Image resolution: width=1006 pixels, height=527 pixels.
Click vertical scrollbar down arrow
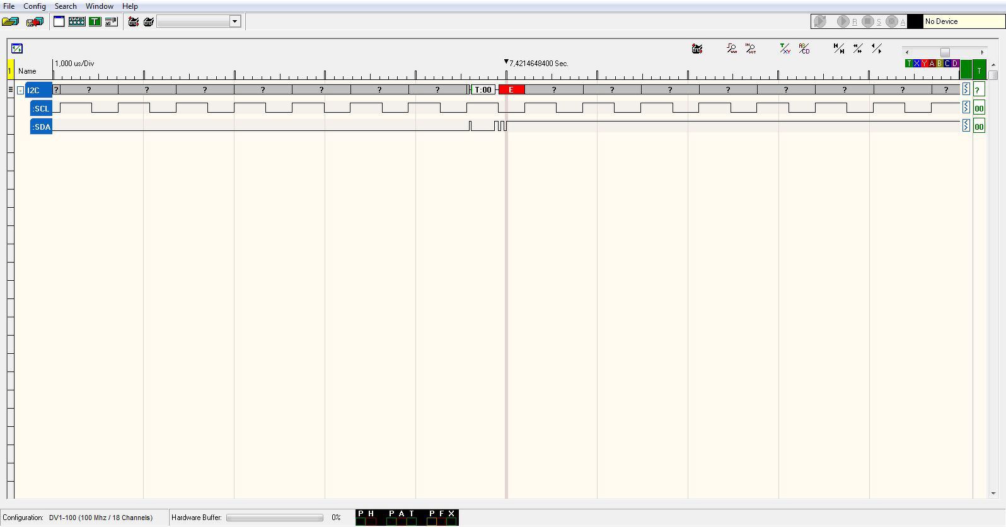993,494
